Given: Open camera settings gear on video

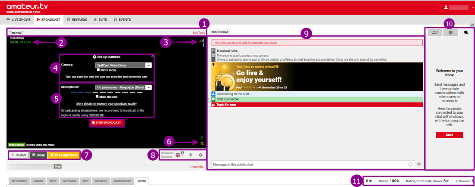Looking at the screenshot, I should click(202, 143).
